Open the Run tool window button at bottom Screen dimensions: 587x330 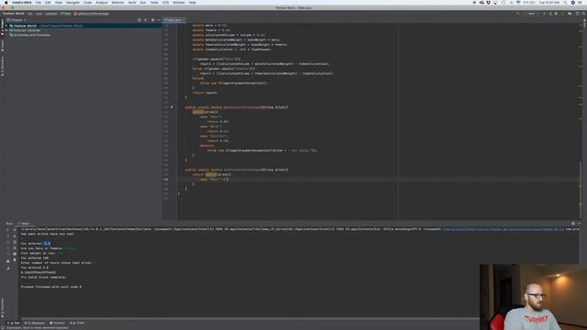tap(14, 323)
